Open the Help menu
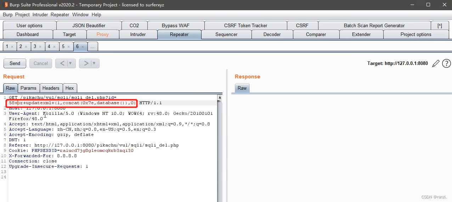452x202 pixels. pos(96,14)
